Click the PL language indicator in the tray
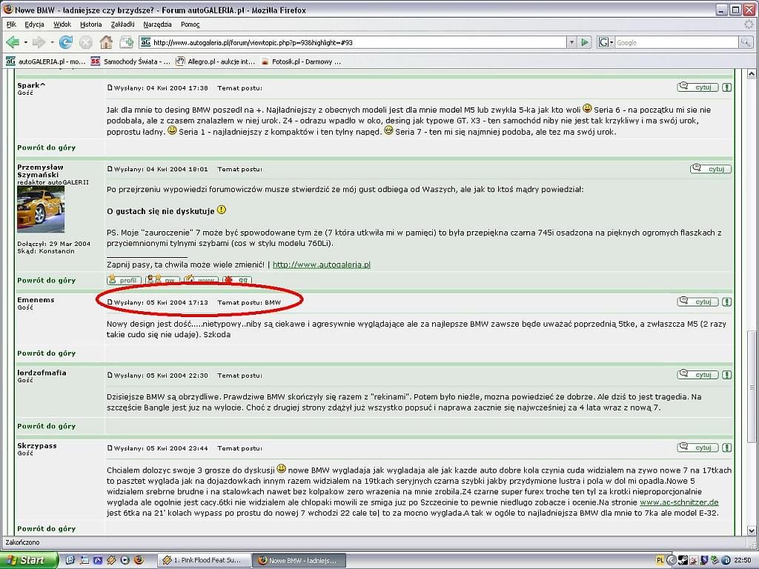This screenshot has height=569, width=759. point(660,560)
